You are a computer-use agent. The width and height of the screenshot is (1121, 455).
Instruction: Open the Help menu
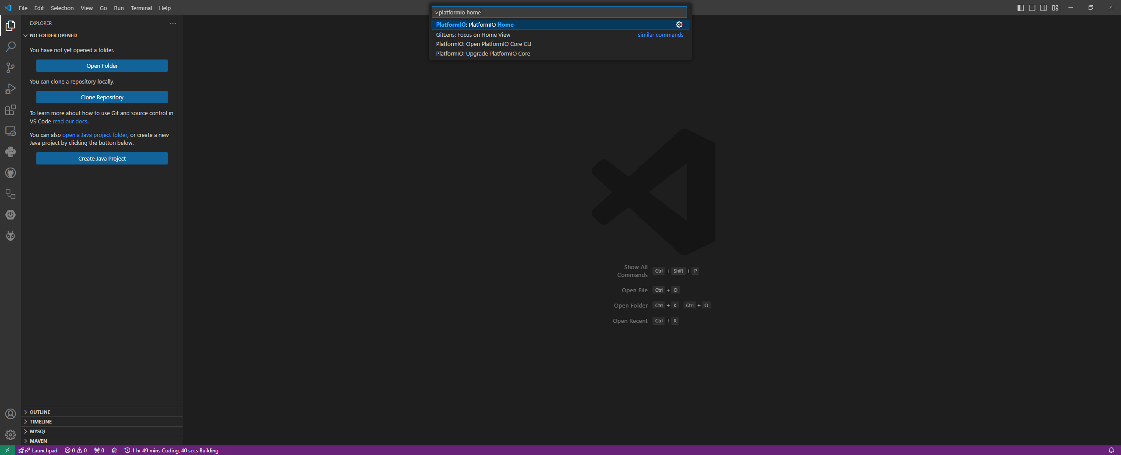point(165,8)
